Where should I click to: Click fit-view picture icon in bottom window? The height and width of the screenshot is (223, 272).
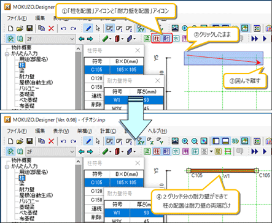tap(175, 141)
